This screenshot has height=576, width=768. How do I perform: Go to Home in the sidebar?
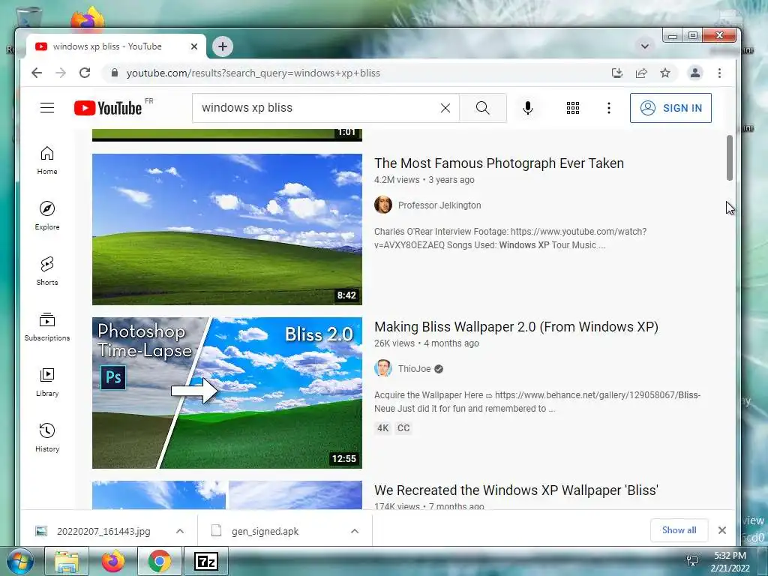click(x=47, y=160)
